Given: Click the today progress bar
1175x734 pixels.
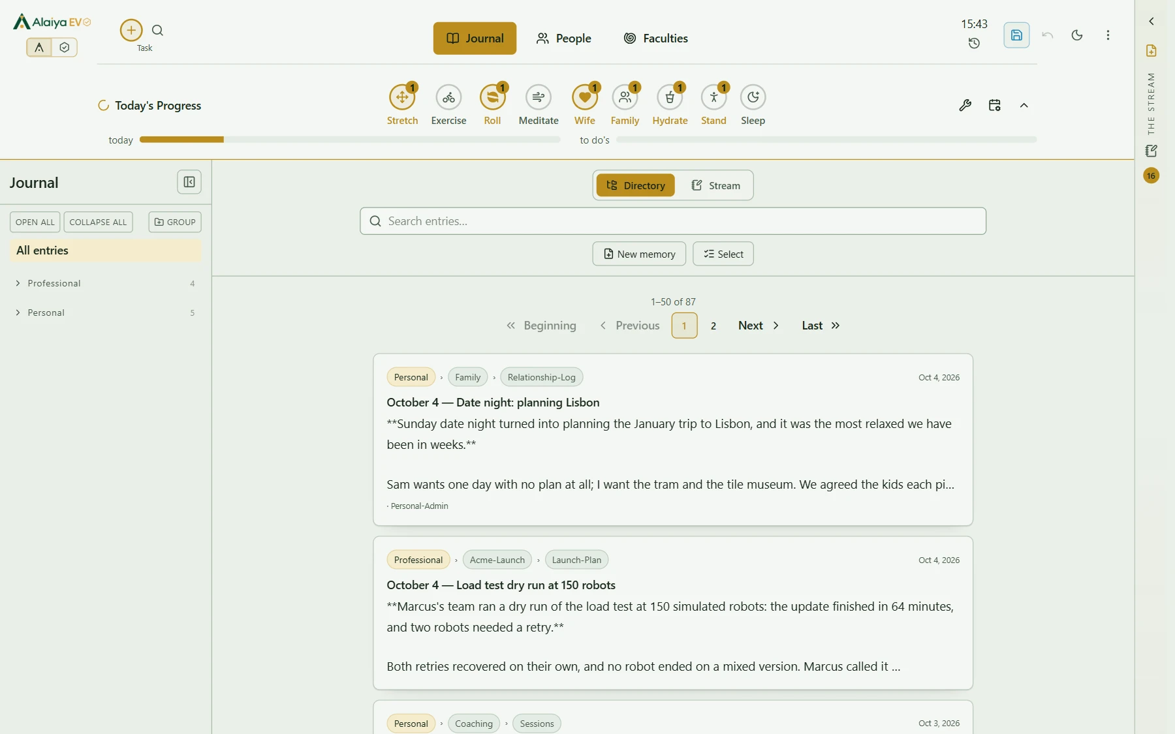Looking at the screenshot, I should 350,140.
